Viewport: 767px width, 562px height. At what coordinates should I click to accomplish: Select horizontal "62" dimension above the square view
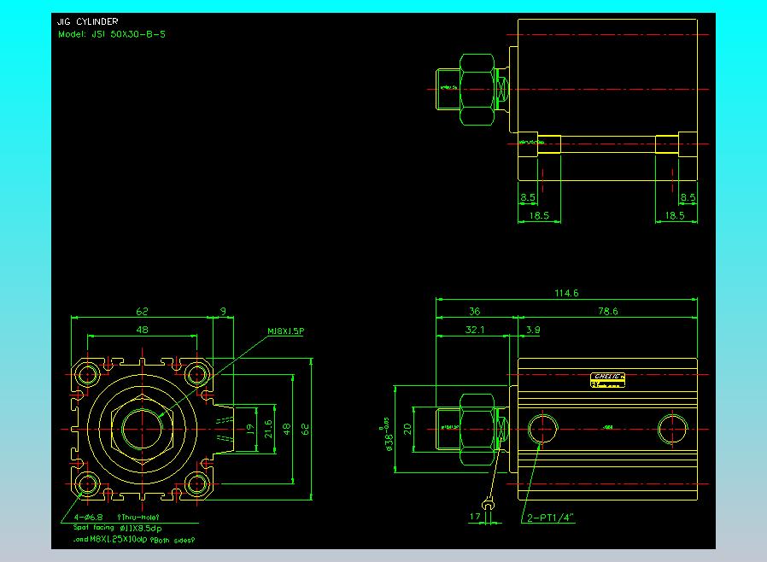tap(142, 311)
